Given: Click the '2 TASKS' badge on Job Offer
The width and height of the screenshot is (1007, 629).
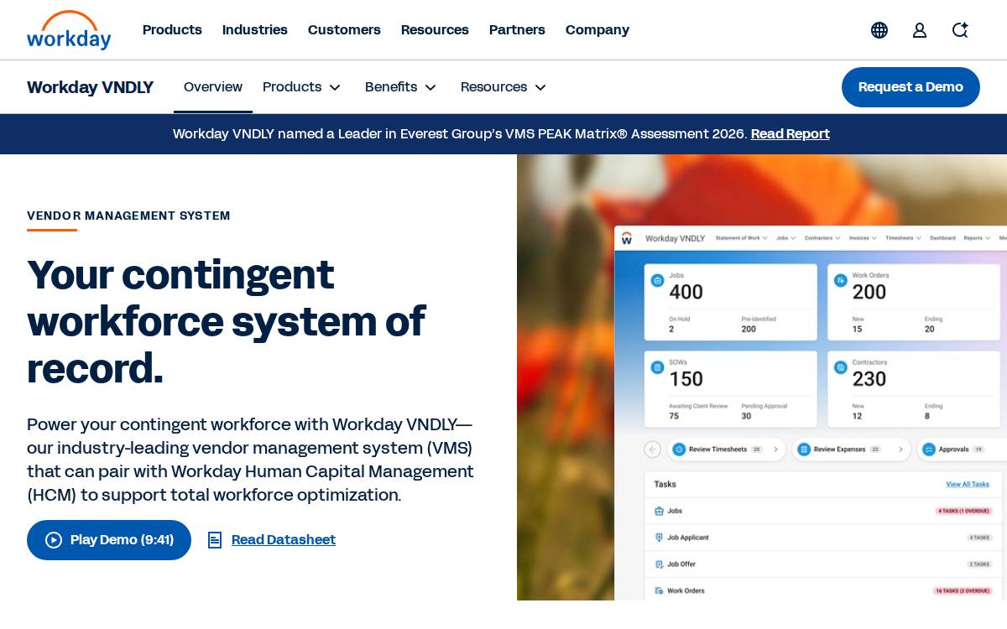Looking at the screenshot, I should 979,564.
